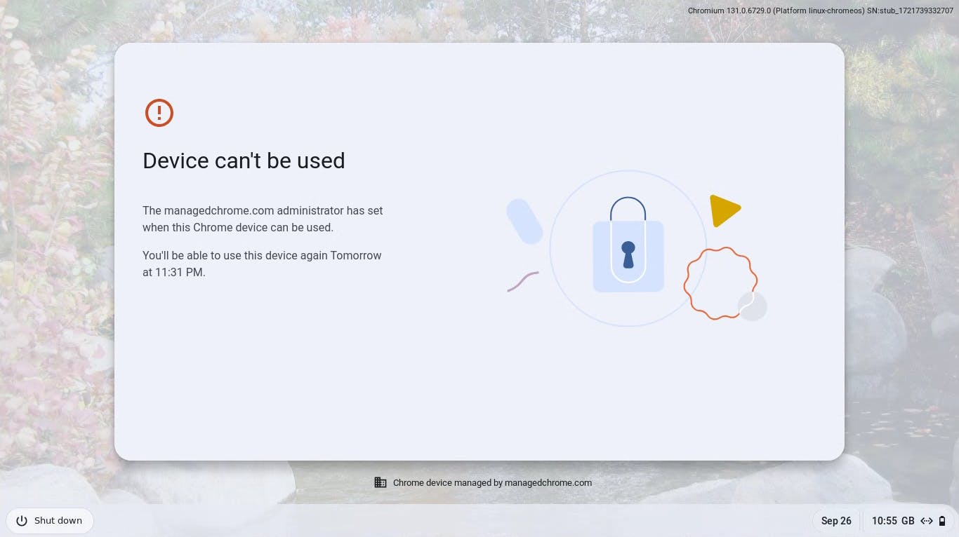959x537 pixels.
Task: Click the yellow triangle shape near the padlock
Action: tap(723, 210)
